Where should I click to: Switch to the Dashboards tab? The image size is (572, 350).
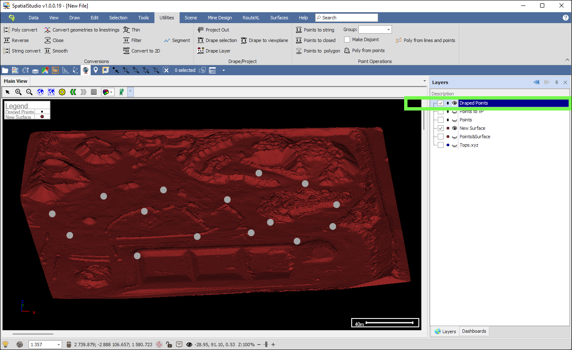click(474, 331)
